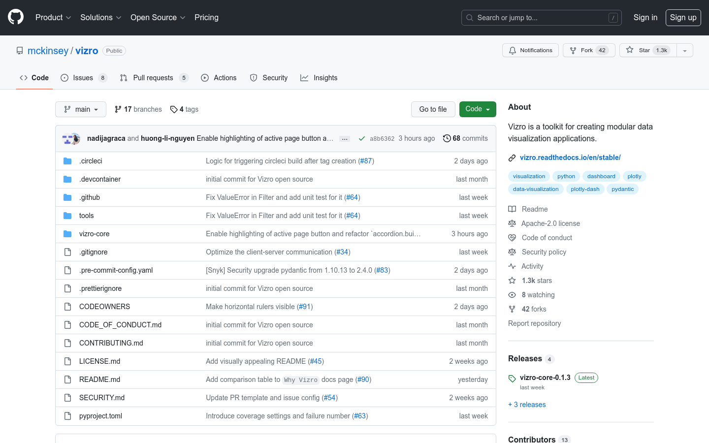Open the 68 commits history

pyautogui.click(x=465, y=138)
